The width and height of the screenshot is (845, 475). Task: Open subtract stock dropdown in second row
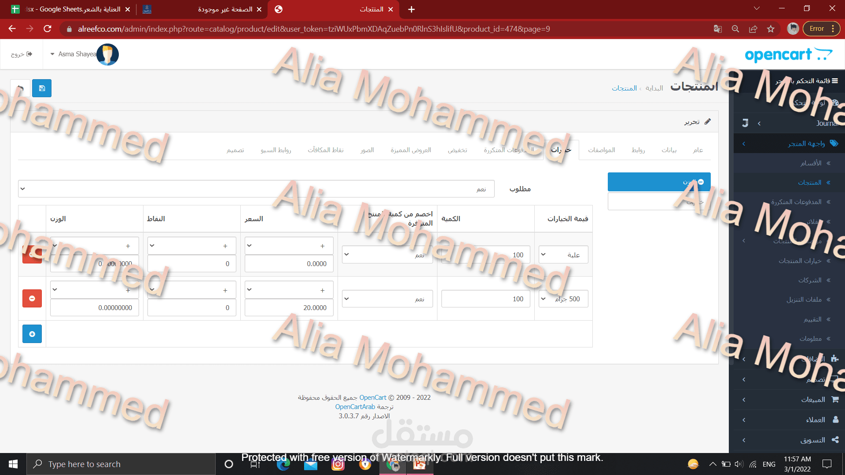click(x=387, y=299)
